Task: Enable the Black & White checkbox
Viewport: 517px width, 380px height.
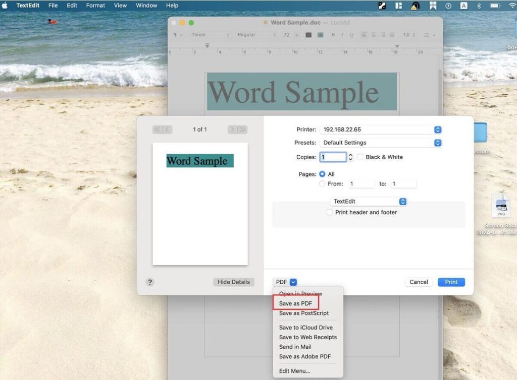Action: [x=360, y=157]
